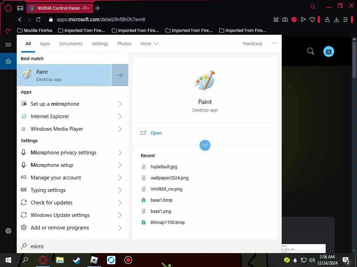Open Easy Setup sliders icon
The image size is (357, 267).
click(345, 20)
